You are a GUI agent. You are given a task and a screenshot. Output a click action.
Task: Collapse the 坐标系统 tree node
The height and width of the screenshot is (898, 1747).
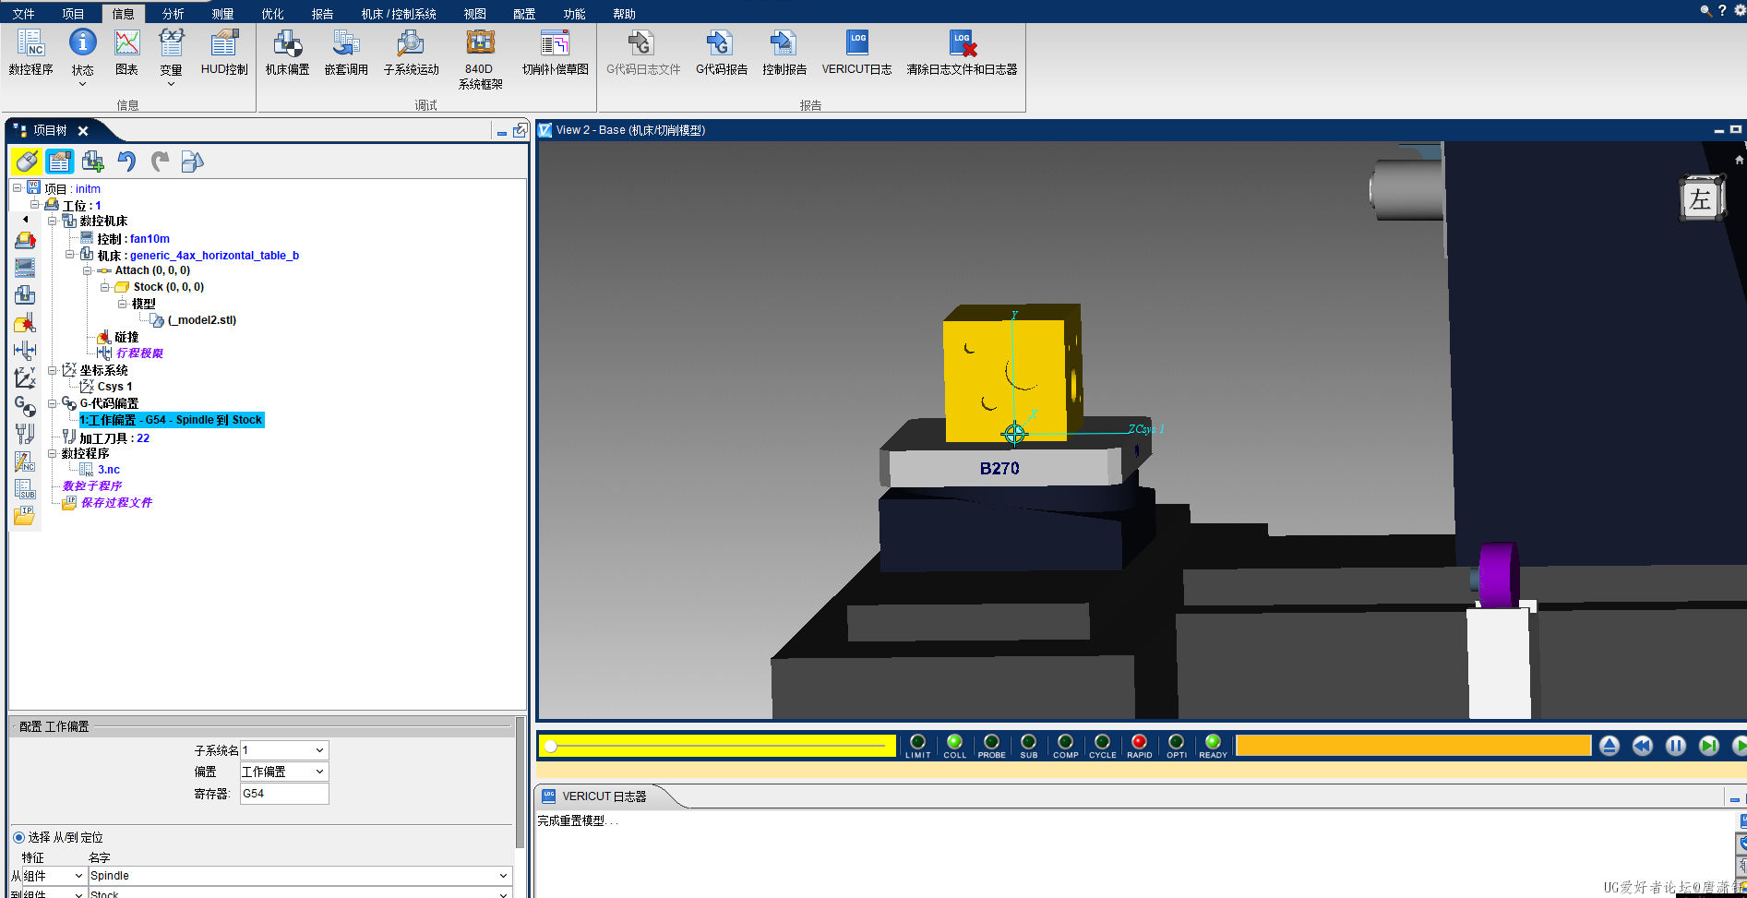[53, 370]
